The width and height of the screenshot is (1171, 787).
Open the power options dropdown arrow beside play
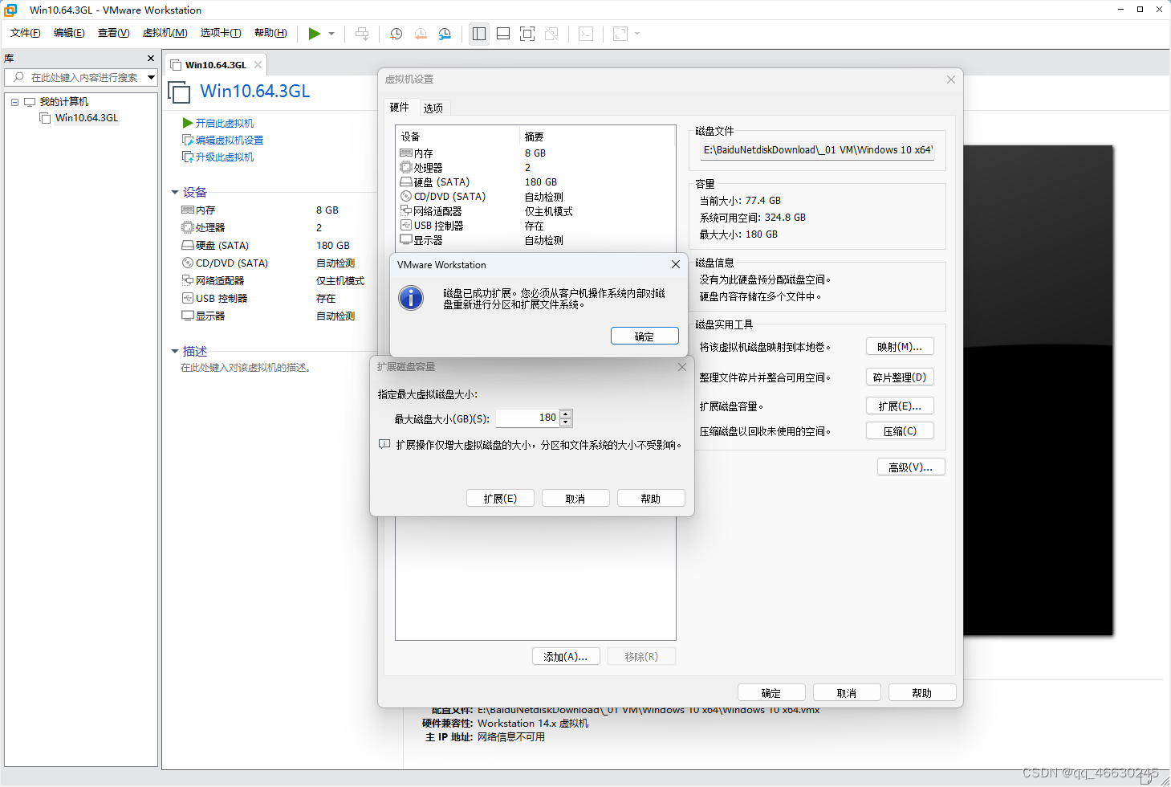pyautogui.click(x=331, y=34)
